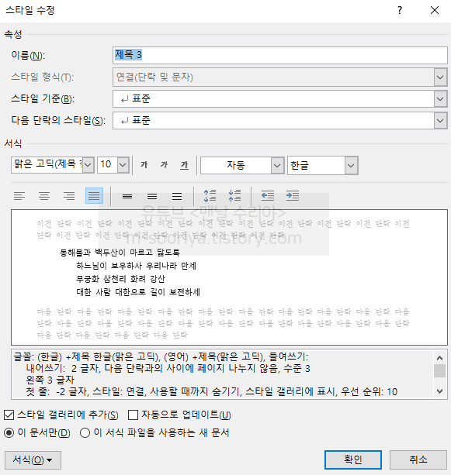Open the help question mark
Viewport: 451px width, 475px height.
400,10
